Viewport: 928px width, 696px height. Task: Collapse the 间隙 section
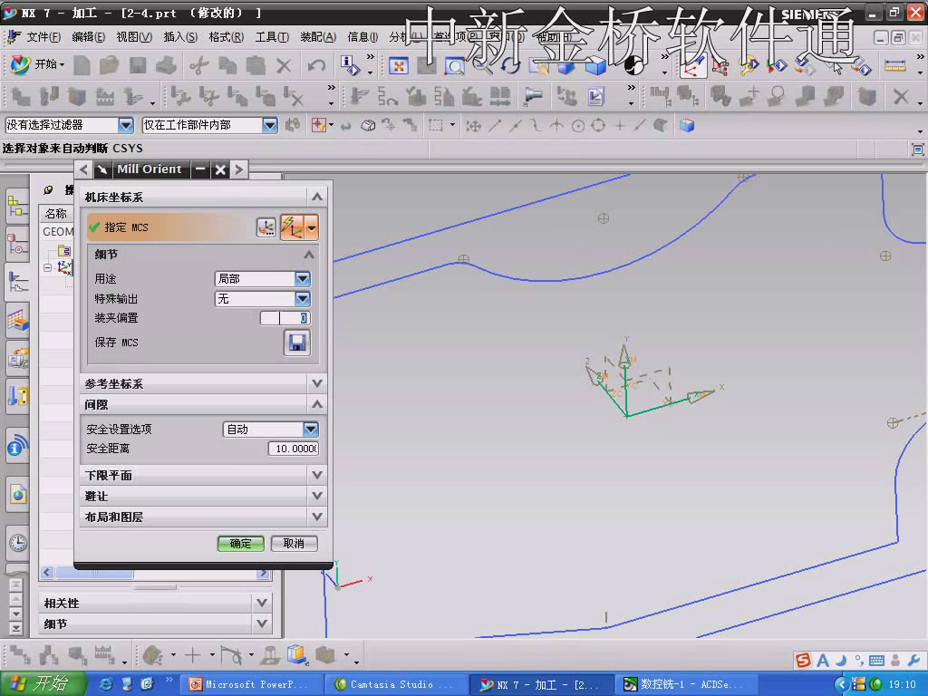coord(317,404)
